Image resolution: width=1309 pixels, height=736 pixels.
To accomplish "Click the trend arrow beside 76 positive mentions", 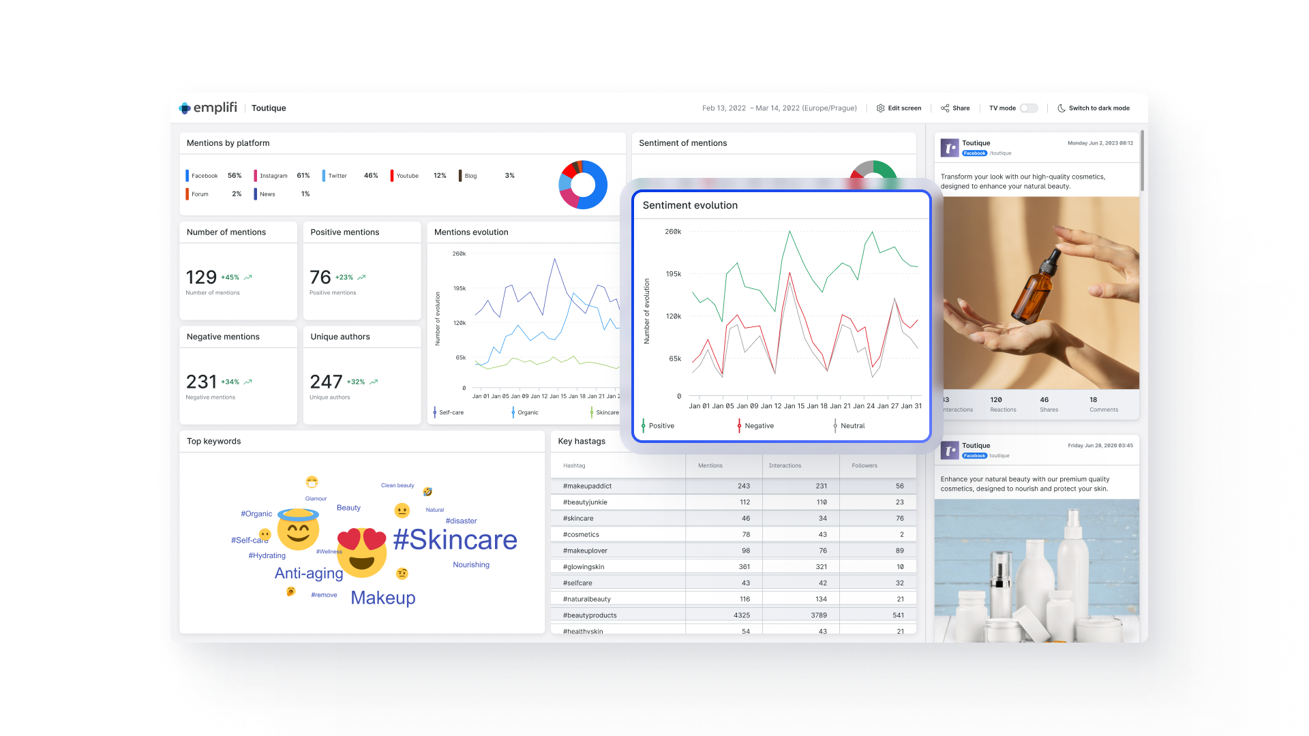I will 361,277.
